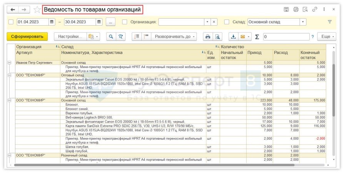Open the title bar preview icon with magnifier
The image size is (344, 173).
click(305, 10)
